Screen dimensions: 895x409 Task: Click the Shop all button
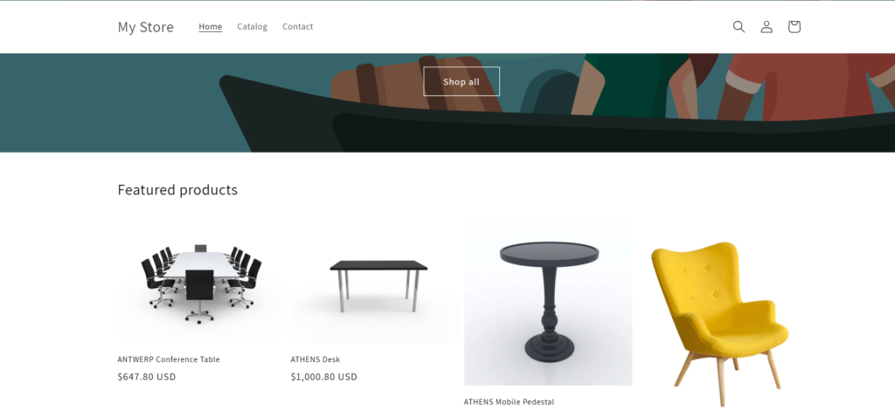coord(461,81)
